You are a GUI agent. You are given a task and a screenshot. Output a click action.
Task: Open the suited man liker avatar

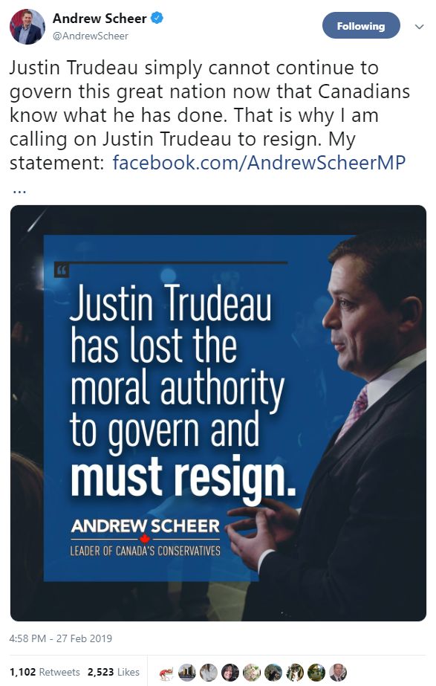coord(338,673)
